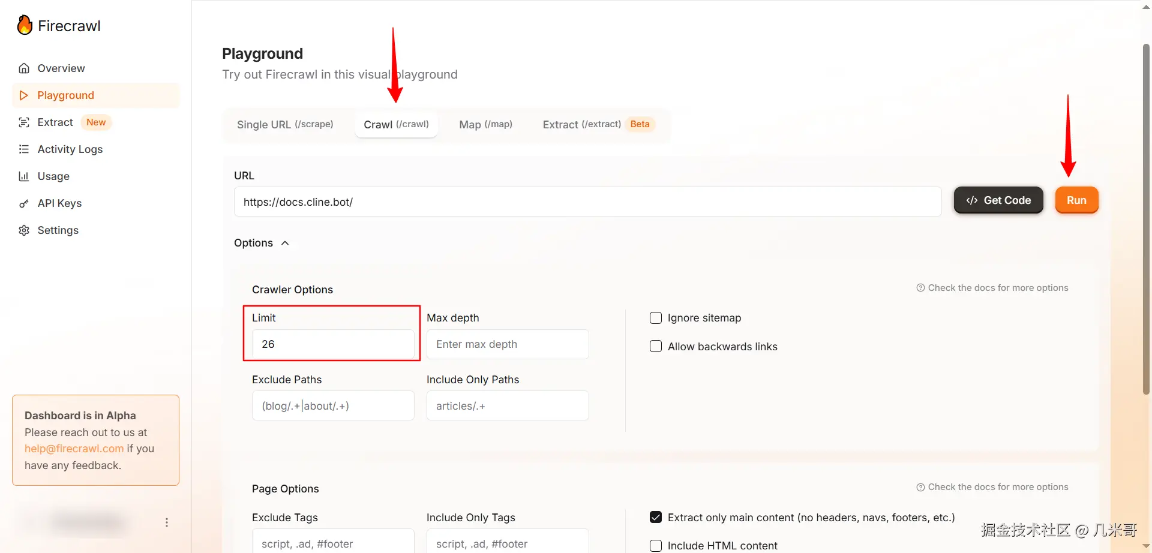Enable the Include HTML content checkbox
1152x553 pixels.
pyautogui.click(x=656, y=546)
